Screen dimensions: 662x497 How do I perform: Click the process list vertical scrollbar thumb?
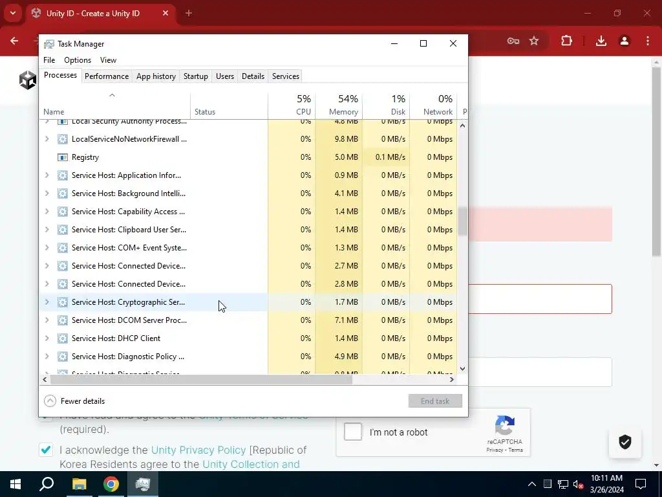(x=463, y=221)
